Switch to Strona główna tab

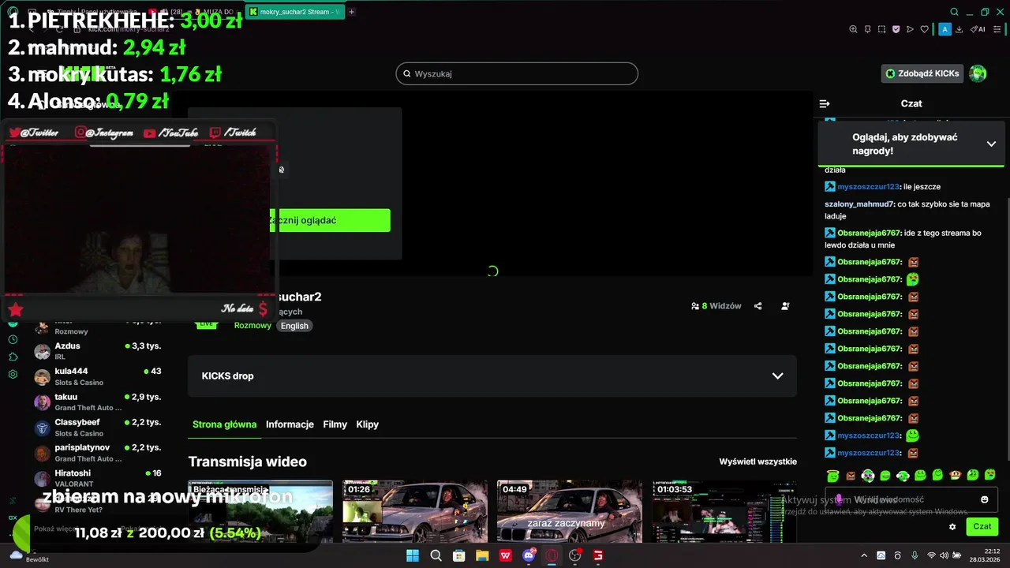225,424
